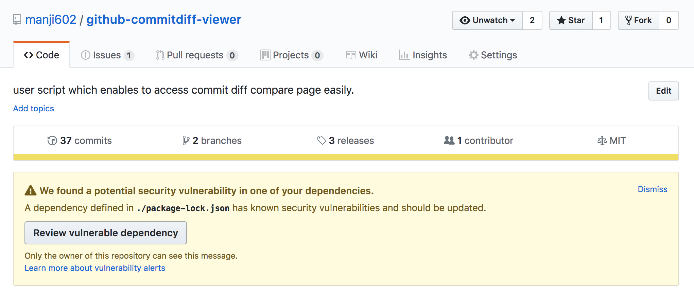694x298 pixels.
Task: Click the watchers count 2
Action: [532, 20]
